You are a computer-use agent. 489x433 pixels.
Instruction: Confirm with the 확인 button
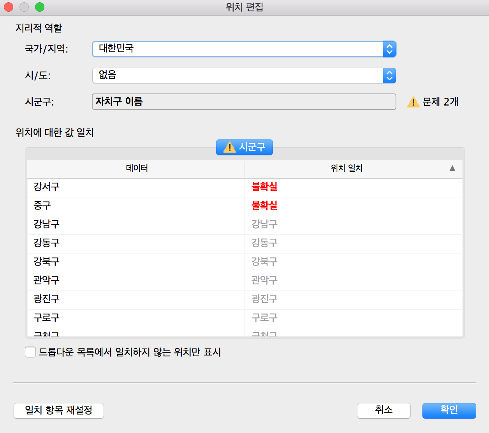(449, 411)
